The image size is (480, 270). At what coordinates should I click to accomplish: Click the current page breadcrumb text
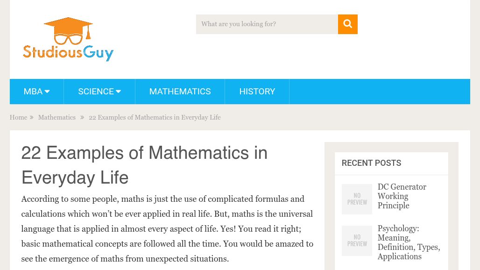(155, 117)
